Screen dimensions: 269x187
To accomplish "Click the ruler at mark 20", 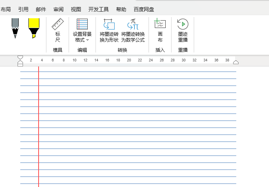I will [x=129, y=60].
